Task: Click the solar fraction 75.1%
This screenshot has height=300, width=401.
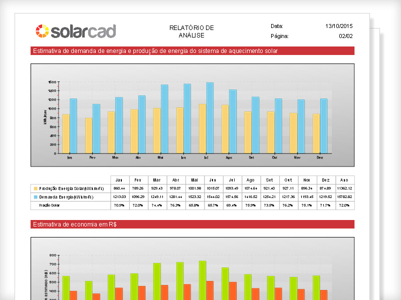Action: [x=306, y=205]
